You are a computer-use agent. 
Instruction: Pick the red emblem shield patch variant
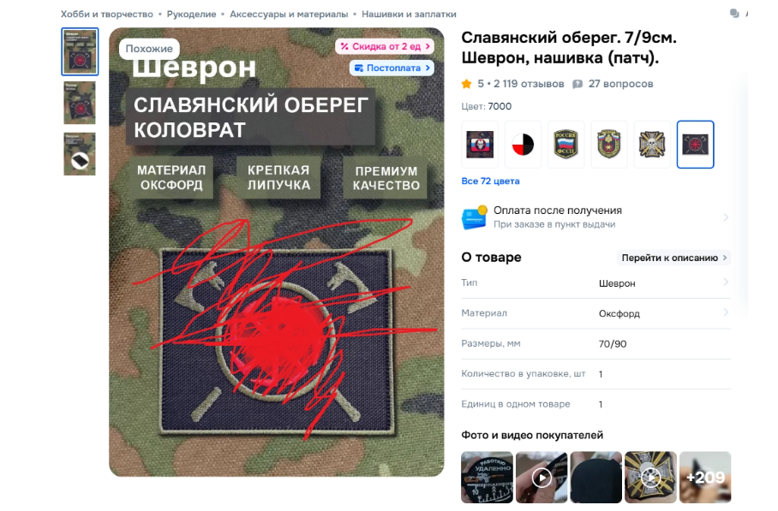609,145
